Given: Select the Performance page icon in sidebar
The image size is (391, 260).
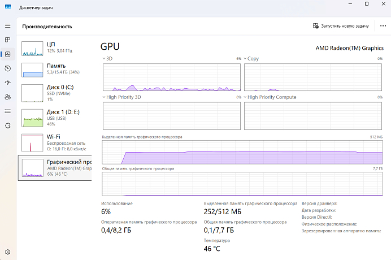Looking at the screenshot, I should coord(7,54).
